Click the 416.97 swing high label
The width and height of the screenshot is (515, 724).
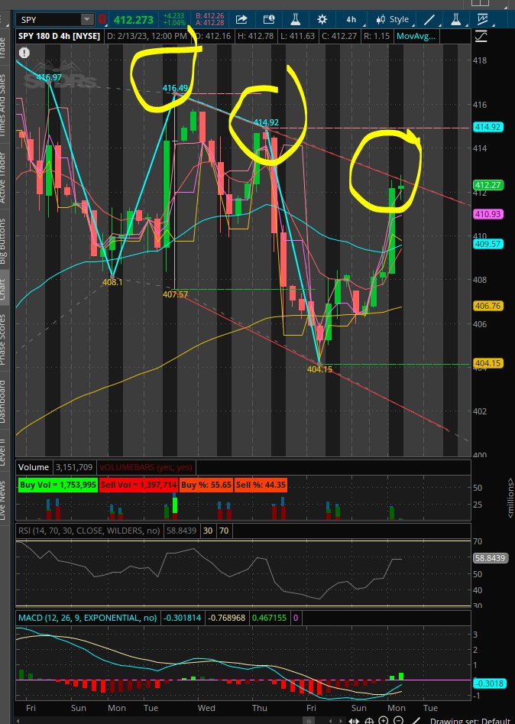(x=49, y=77)
